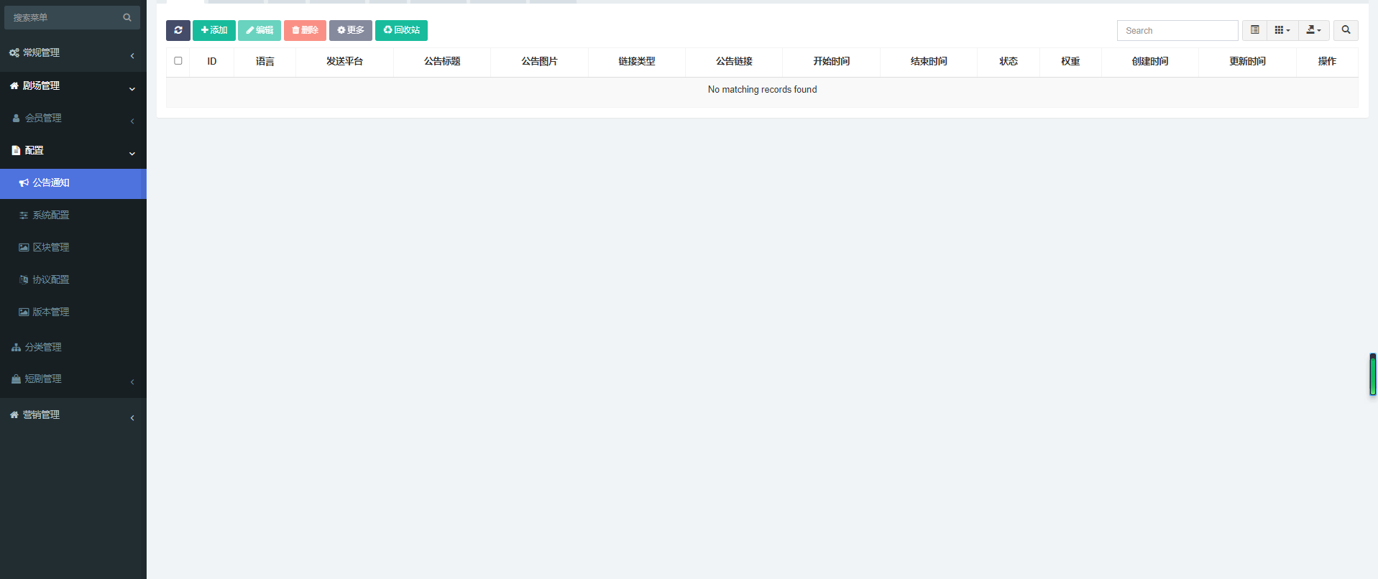Tick the select-all checkbox in table header
This screenshot has width=1378, height=579.
click(178, 61)
